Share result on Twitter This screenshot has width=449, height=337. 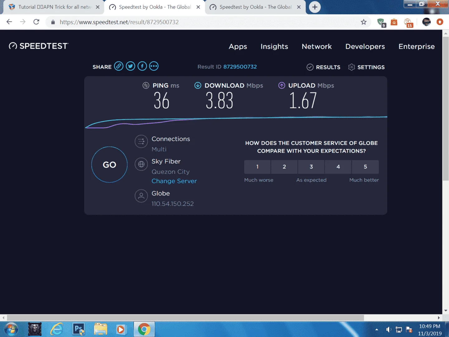pyautogui.click(x=130, y=66)
